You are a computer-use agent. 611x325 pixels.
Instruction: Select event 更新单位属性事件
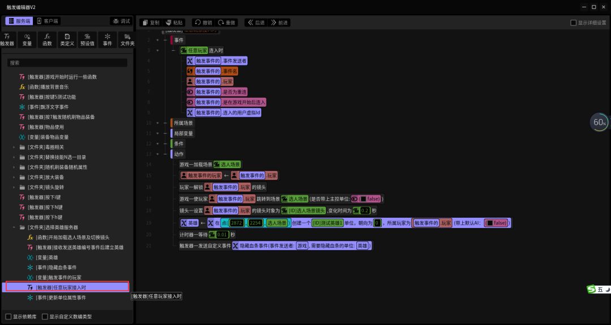[61, 297]
